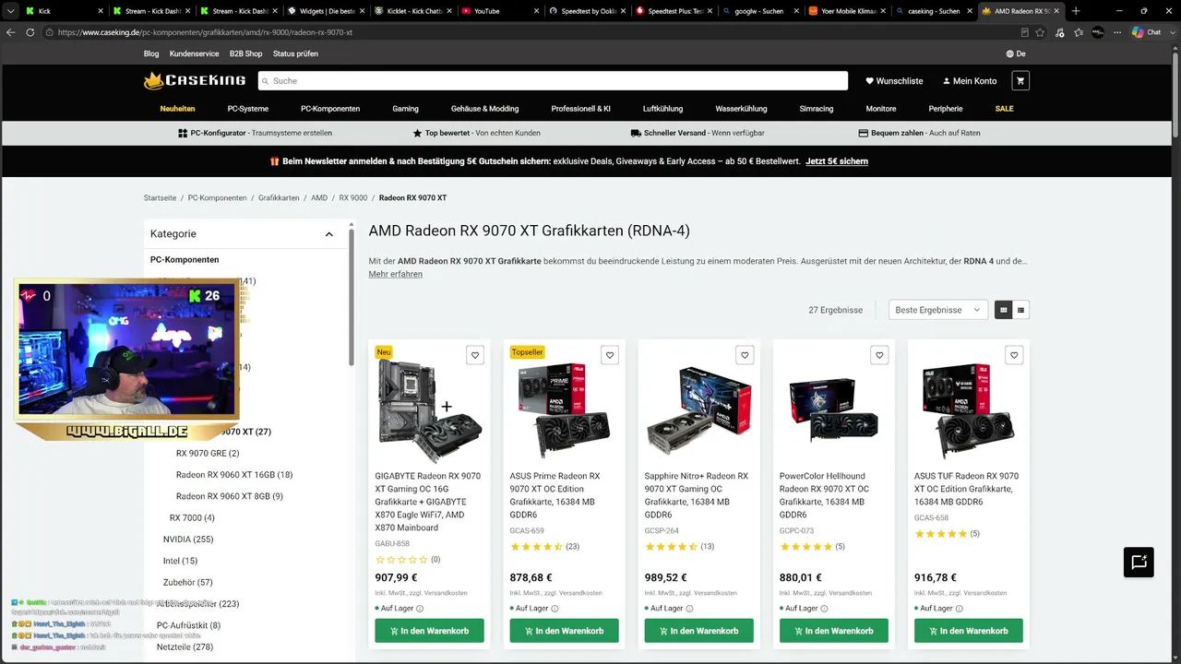
Task: Open Mein Konto account page
Action: [x=970, y=81]
